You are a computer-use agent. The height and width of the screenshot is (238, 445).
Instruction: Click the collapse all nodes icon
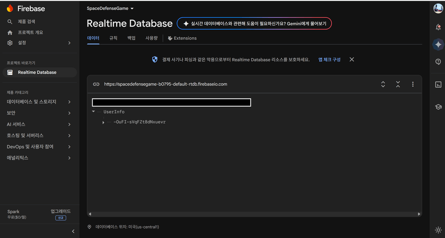398,84
